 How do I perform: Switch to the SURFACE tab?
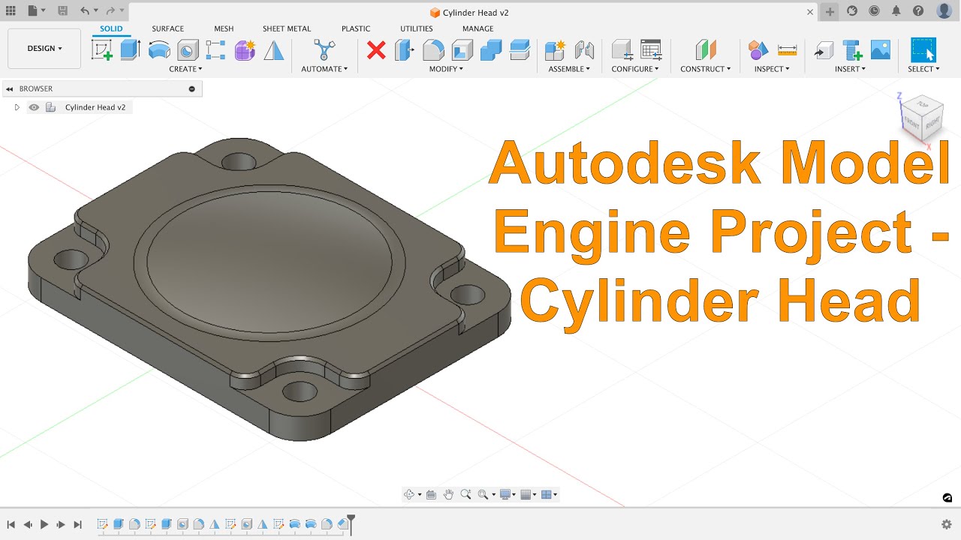[x=167, y=28]
